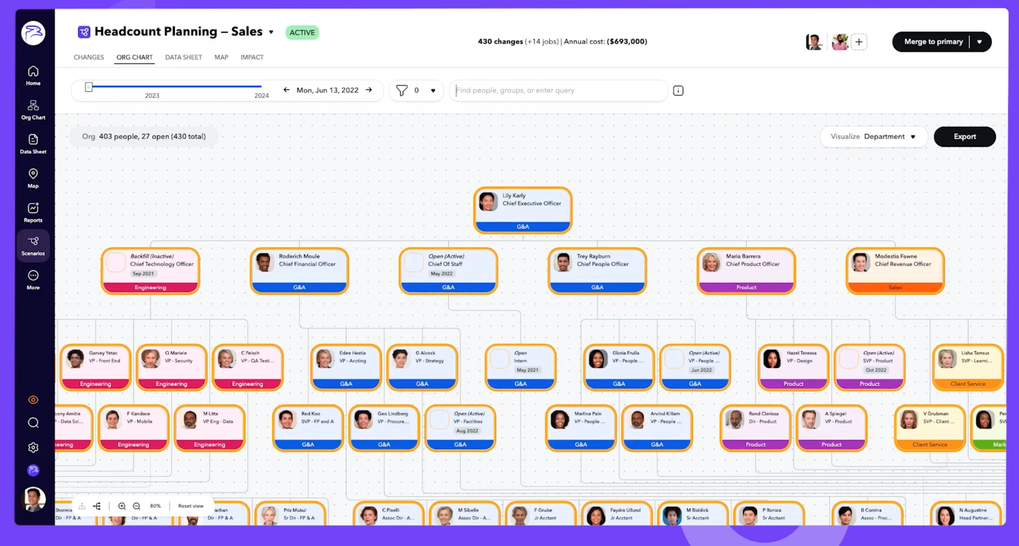Click the first collaborator avatar in header
1019x546 pixels.
click(x=814, y=42)
